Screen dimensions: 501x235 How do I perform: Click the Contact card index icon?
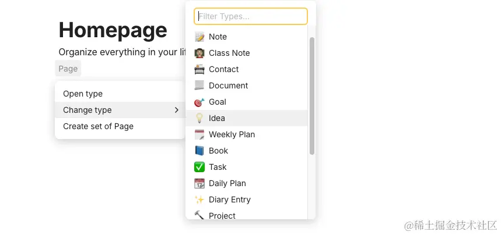[x=199, y=69]
